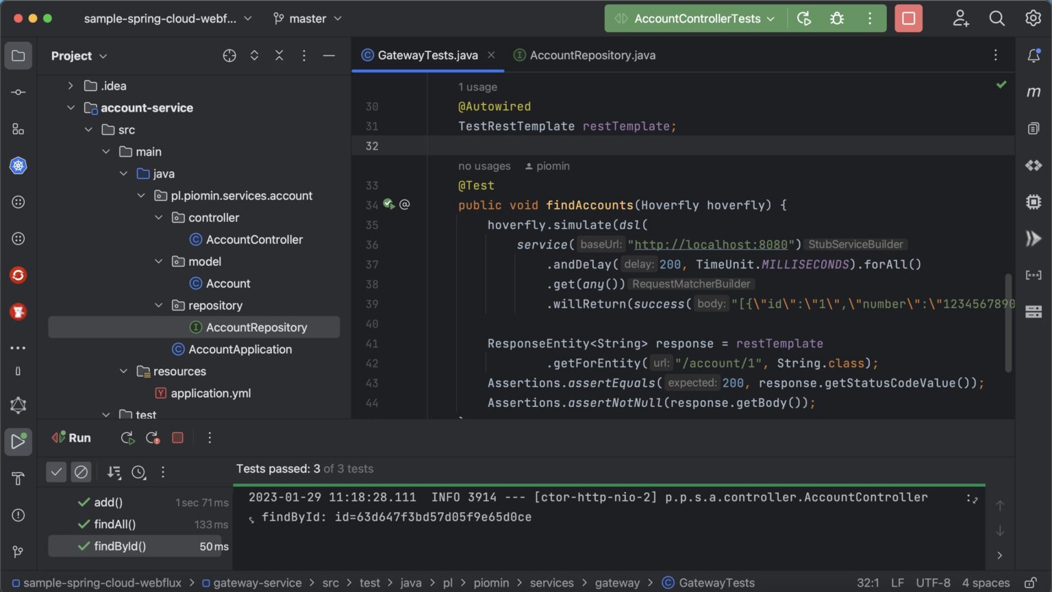1052x592 pixels.
Task: Switch to AccountRepository.java tab
Action: coord(584,56)
